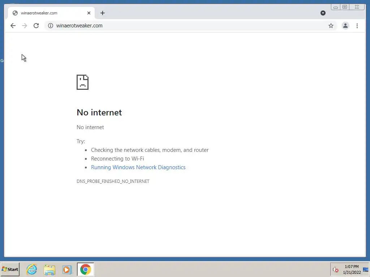Reload the winaerotweaker.com page
Image resolution: width=370 pixels, height=277 pixels.
pos(36,26)
